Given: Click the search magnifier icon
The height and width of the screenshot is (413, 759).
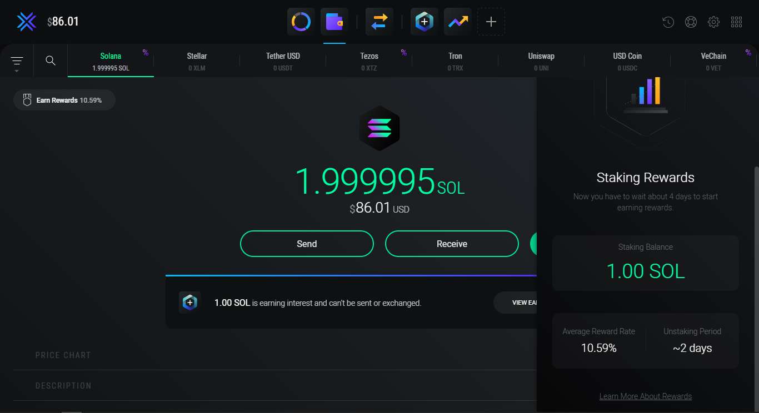Looking at the screenshot, I should coord(51,61).
